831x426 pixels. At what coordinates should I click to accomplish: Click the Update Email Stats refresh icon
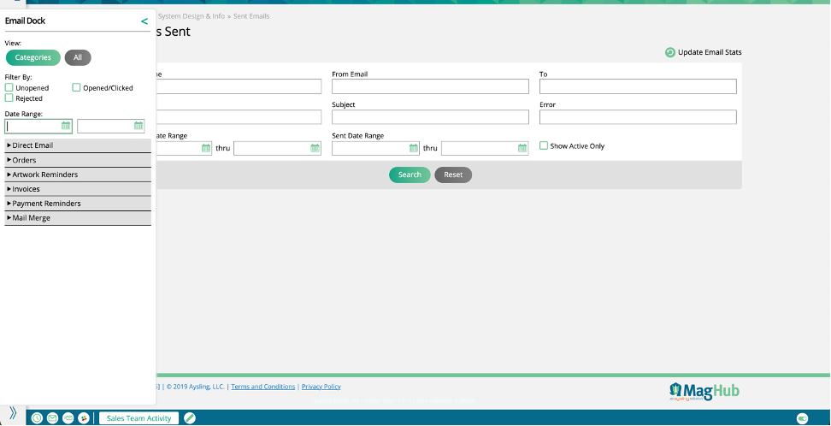(670, 52)
